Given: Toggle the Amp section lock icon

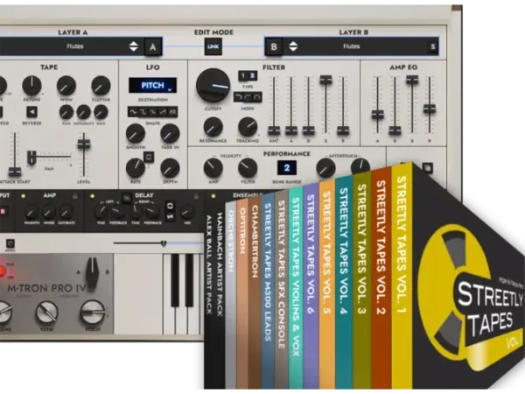Looking at the screenshot, I should 75,196.
